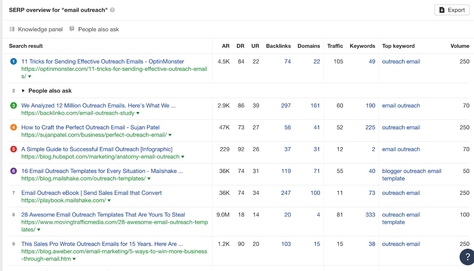Open dropdown next to backlinko.com URL
Viewport: 474px width, 271px height.
[138, 113]
